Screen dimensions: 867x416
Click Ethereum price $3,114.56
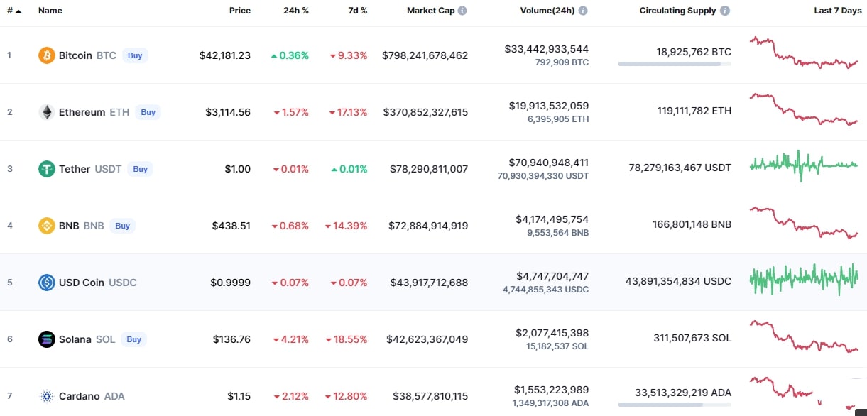click(228, 112)
